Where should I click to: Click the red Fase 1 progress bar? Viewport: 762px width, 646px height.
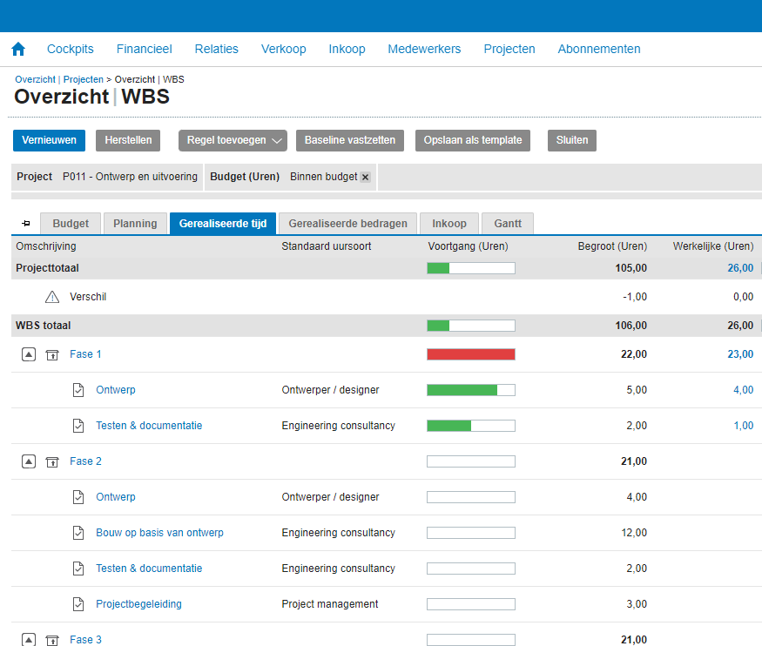[x=470, y=354]
